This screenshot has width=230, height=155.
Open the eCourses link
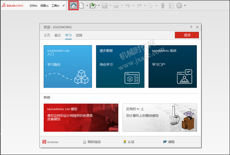pyautogui.click(x=50, y=142)
